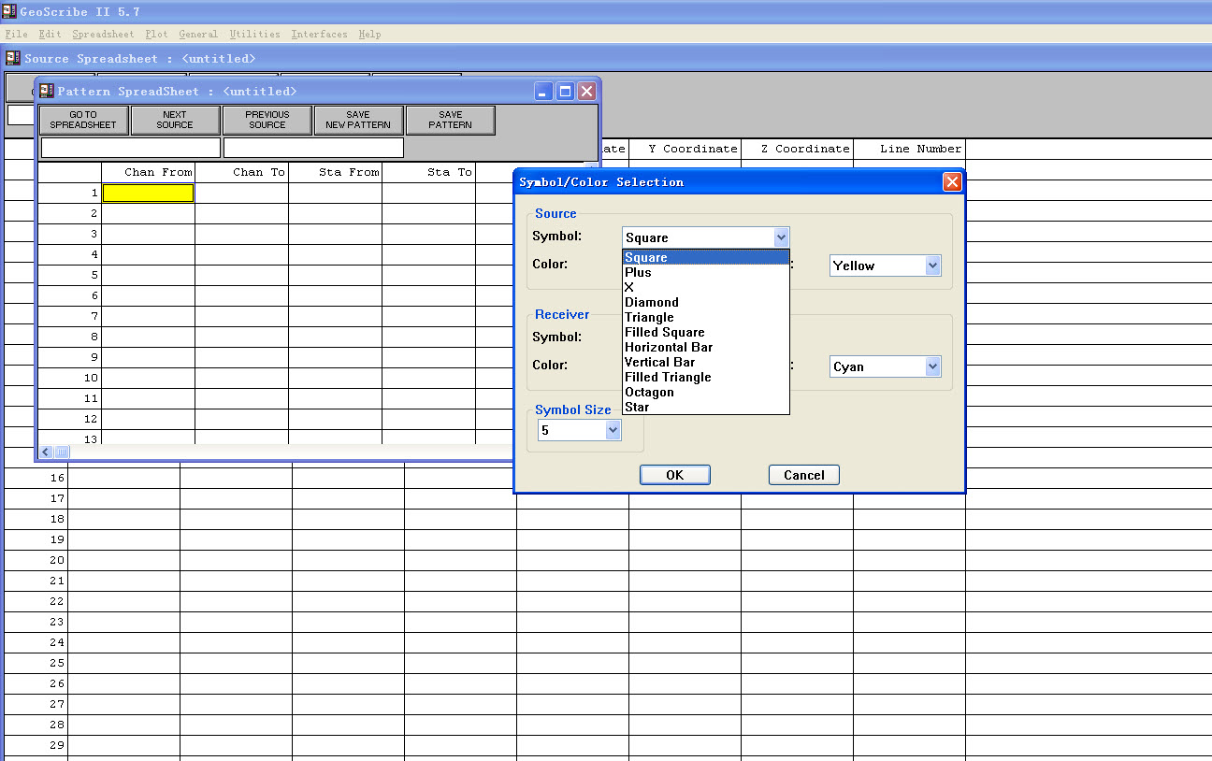Choose Diamond from the symbol list
The image size is (1212, 761).
point(706,302)
